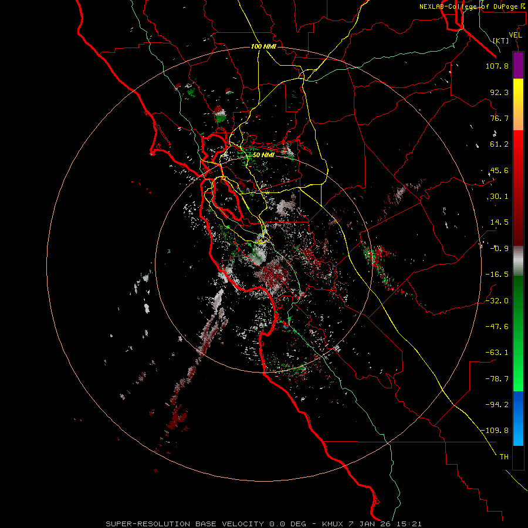The image size is (528, 528).
Task: Click the 61.2 velocity scale value
Action: click(x=499, y=144)
